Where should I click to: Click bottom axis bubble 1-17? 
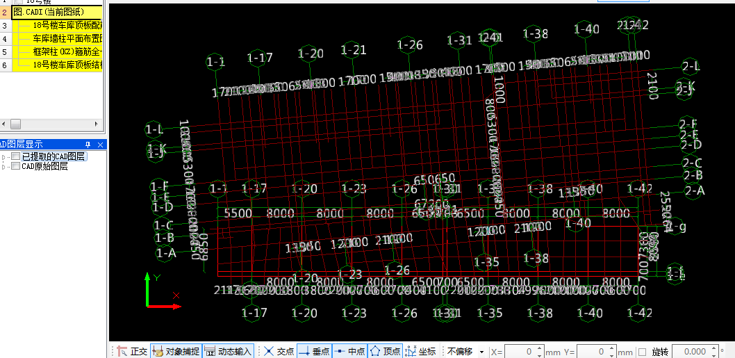[x=254, y=313]
